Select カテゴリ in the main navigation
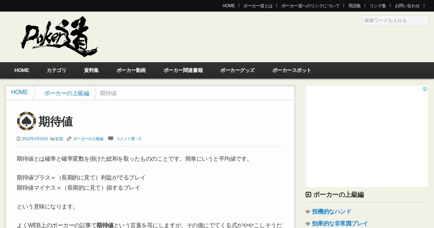The height and width of the screenshot is (228, 434). click(56, 71)
